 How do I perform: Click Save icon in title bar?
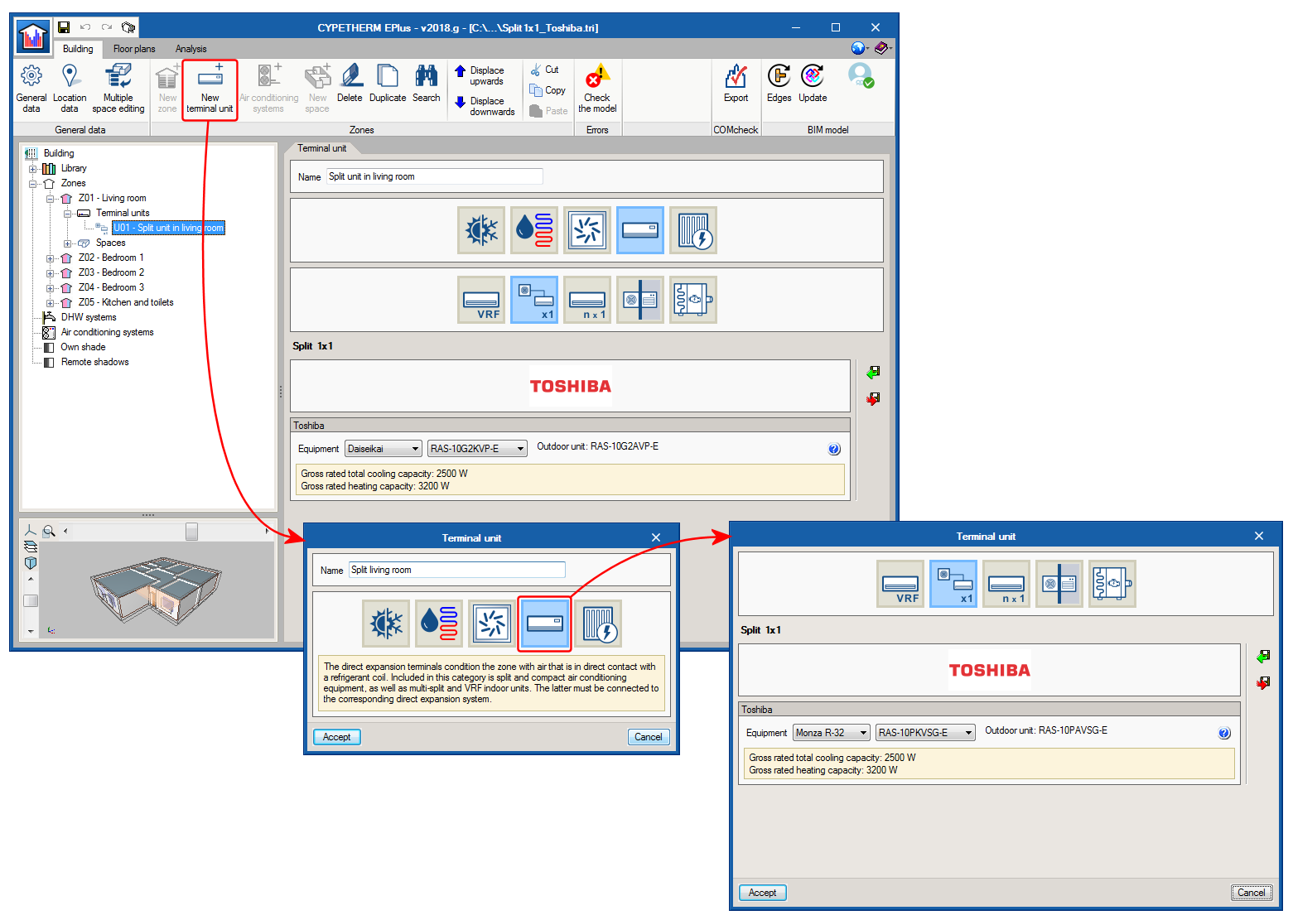point(64,27)
